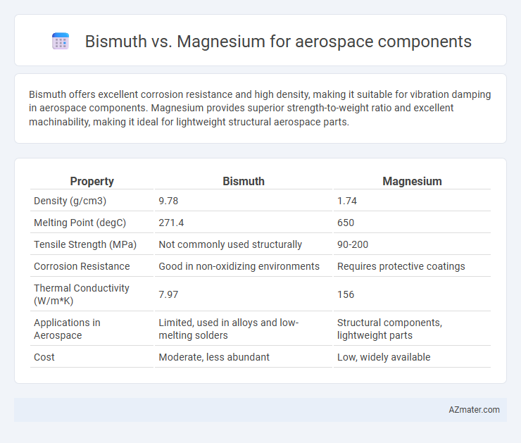Screen dimensions: 521x443
Task: Click Bismuth thermal conductivity '7.97'
Action: [168, 294]
